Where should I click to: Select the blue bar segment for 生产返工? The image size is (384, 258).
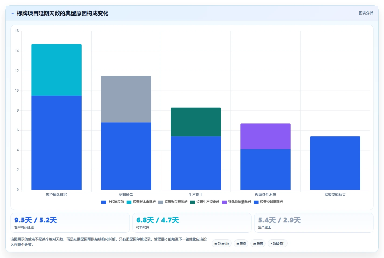tap(196, 163)
